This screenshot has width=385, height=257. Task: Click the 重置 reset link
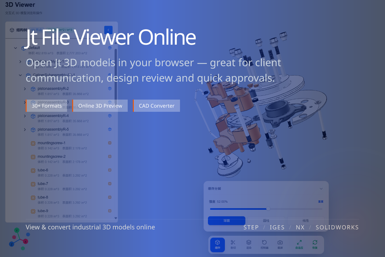321,201
